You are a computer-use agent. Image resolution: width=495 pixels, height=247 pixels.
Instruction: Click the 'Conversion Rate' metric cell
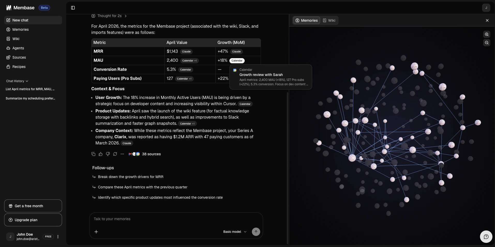coord(128,70)
